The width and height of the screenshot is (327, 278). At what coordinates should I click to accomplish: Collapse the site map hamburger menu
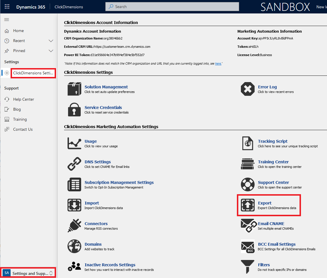click(x=7, y=20)
